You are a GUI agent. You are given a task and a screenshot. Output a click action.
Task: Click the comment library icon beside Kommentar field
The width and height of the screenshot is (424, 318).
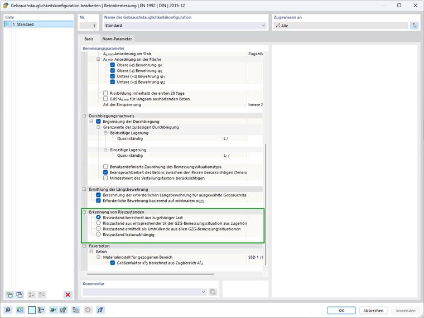213,292
